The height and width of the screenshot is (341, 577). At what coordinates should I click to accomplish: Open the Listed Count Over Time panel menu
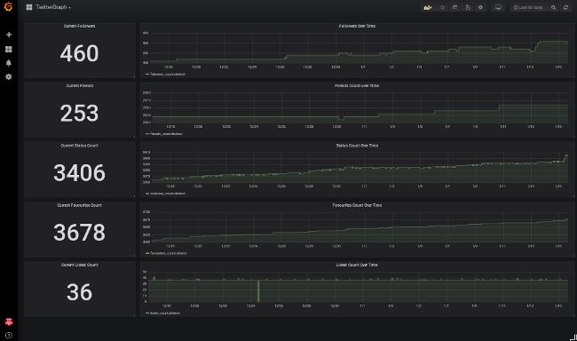click(357, 265)
